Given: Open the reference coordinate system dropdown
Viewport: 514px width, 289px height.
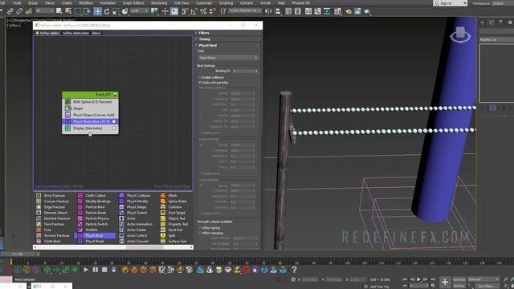Looking at the screenshot, I should click(139, 10).
